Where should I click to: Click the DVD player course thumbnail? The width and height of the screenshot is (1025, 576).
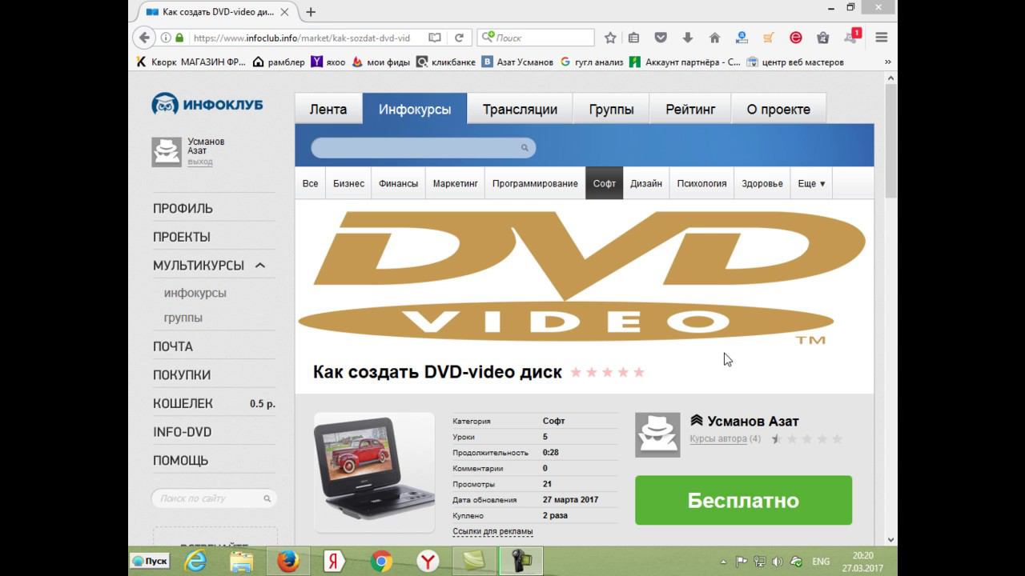tap(374, 472)
